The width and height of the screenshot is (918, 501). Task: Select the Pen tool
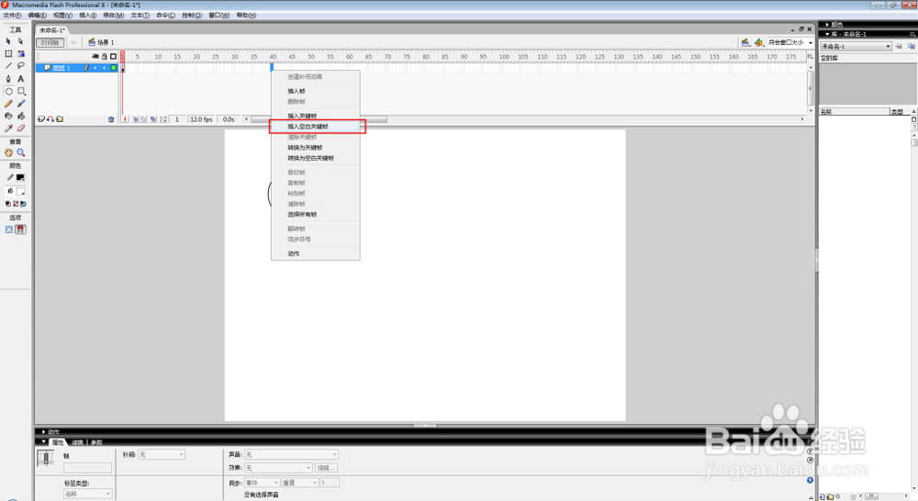click(8, 78)
